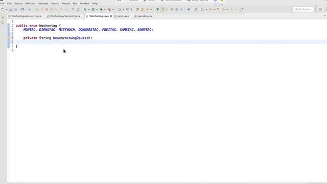Click the green Run icon
327x184 pixels.
coord(93,9)
